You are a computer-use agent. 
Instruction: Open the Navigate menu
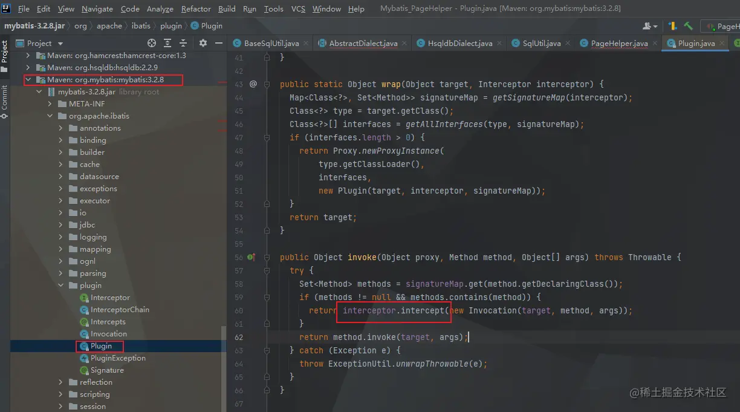[97, 8]
